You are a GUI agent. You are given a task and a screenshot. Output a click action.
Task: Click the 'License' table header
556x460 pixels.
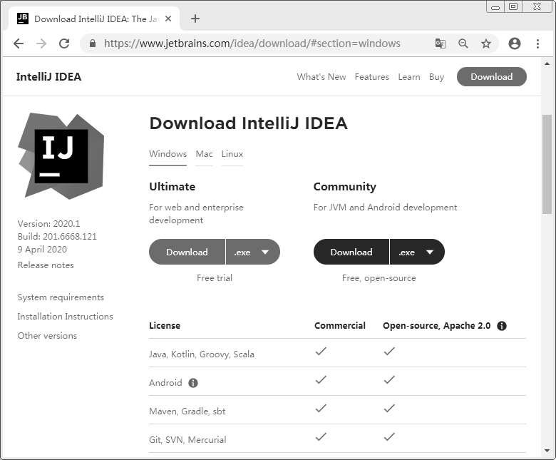click(x=165, y=326)
